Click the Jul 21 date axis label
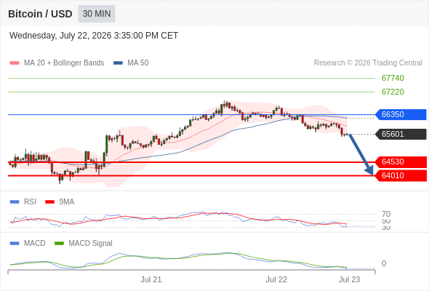The image size is (429, 291). [151, 279]
